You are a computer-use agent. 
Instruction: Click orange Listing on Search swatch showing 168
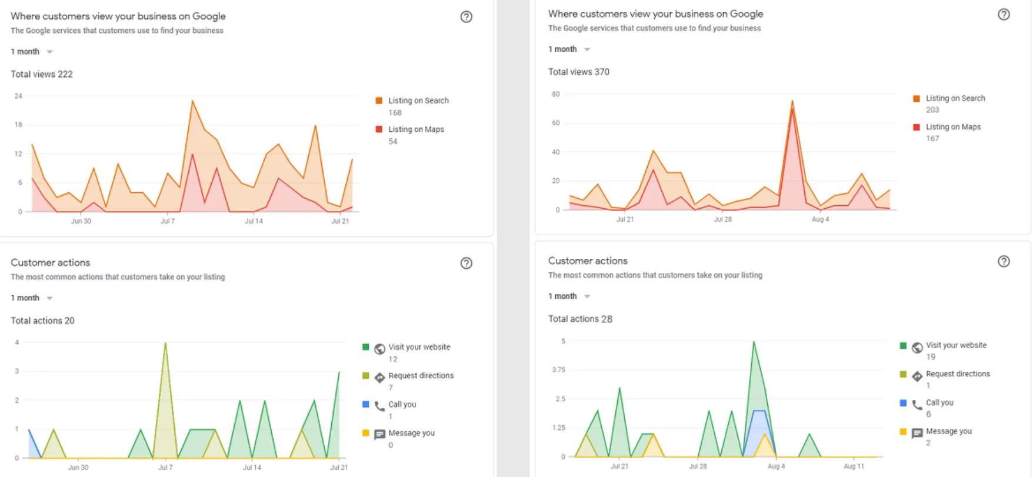[379, 101]
